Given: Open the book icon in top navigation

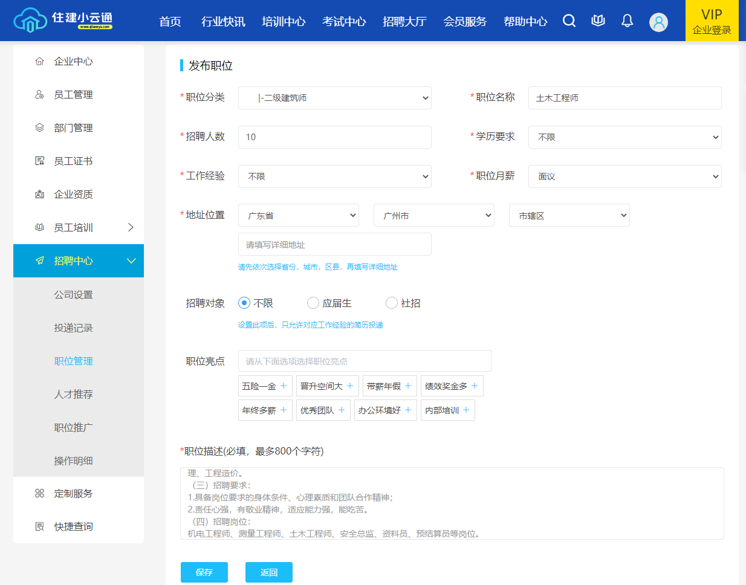Looking at the screenshot, I should [x=598, y=21].
